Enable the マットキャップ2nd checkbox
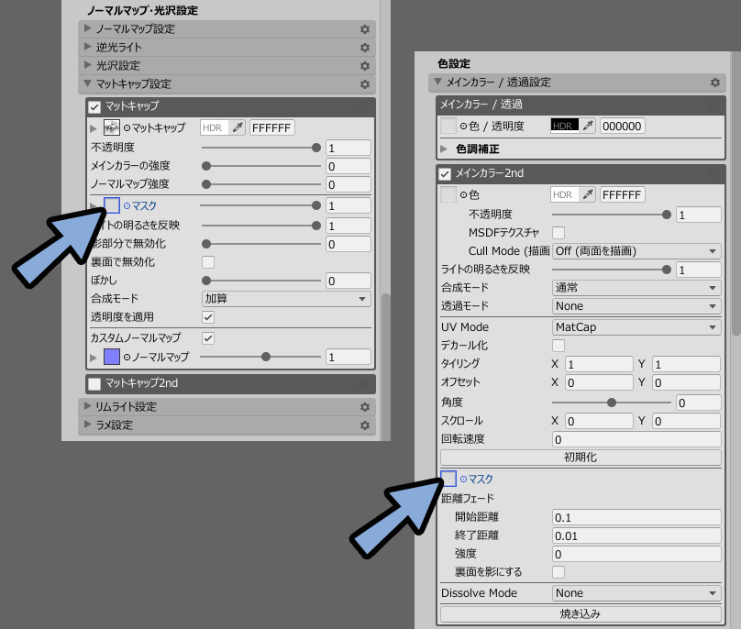 click(x=94, y=383)
